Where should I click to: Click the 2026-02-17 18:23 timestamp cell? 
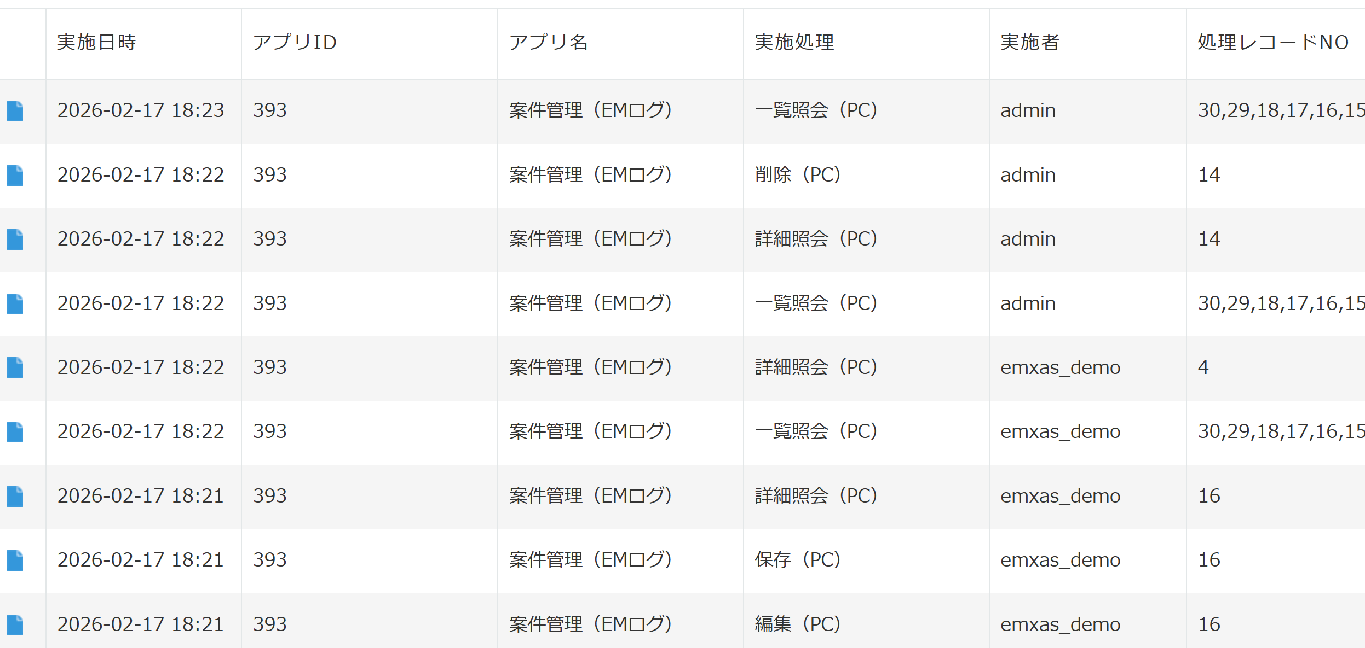pyautogui.click(x=141, y=111)
